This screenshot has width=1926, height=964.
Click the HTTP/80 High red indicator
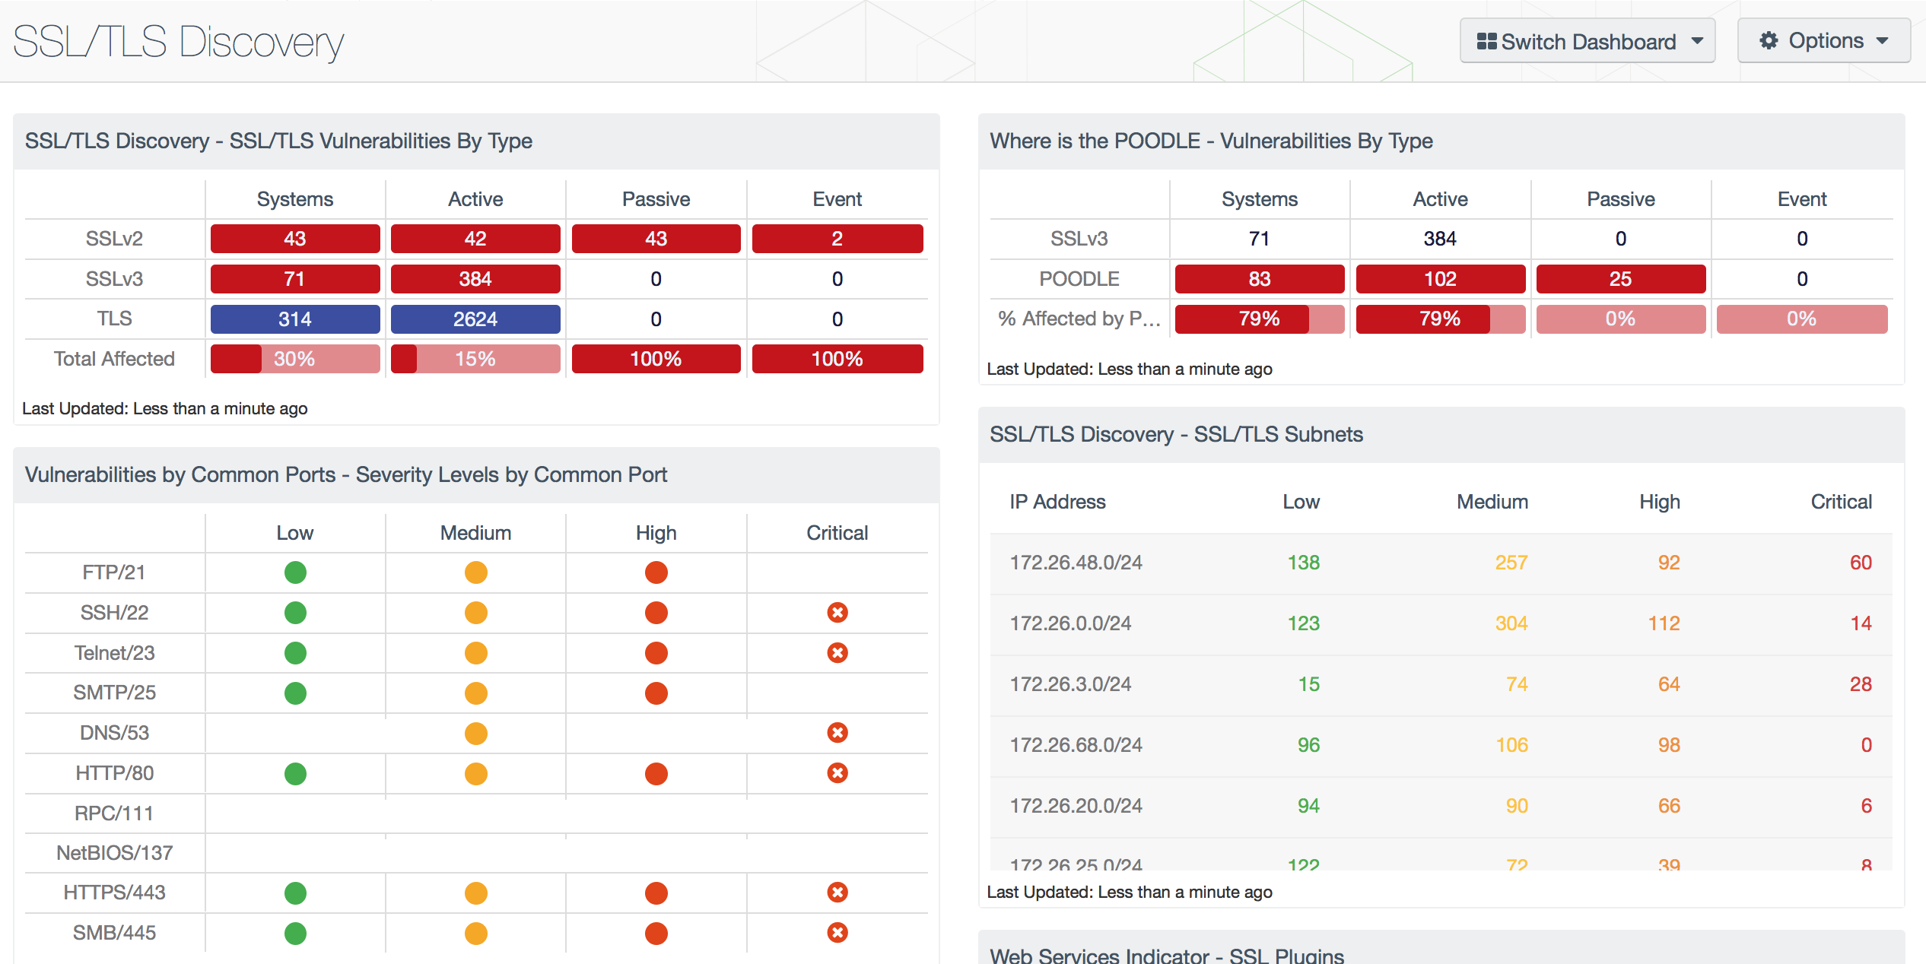656,774
